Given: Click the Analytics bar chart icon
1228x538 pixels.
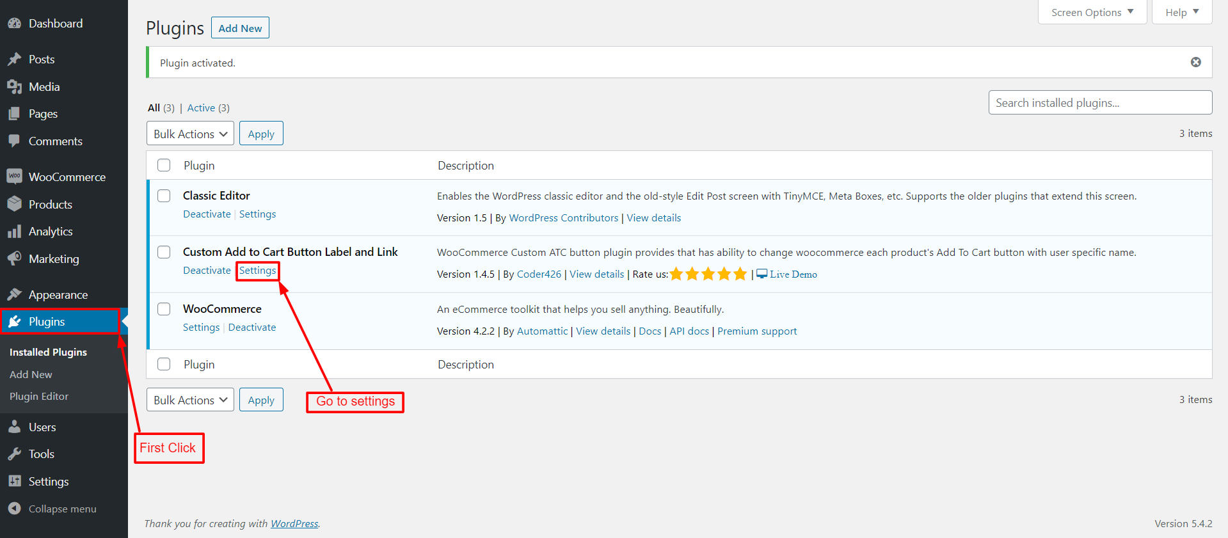Looking at the screenshot, I should 15,232.
